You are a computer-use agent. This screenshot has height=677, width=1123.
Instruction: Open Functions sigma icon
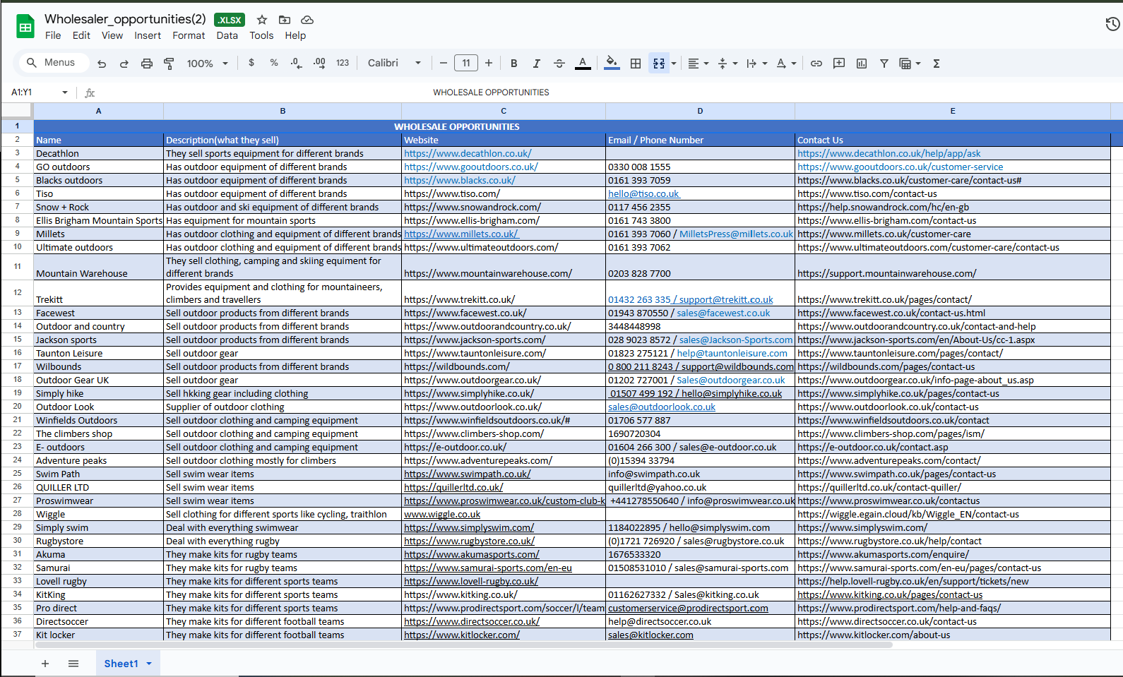point(937,64)
